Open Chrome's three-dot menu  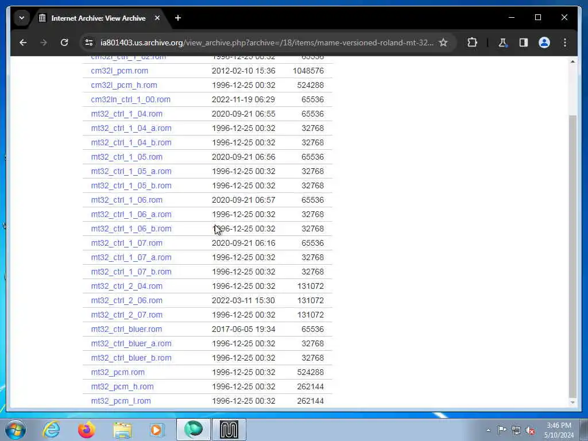point(565,42)
